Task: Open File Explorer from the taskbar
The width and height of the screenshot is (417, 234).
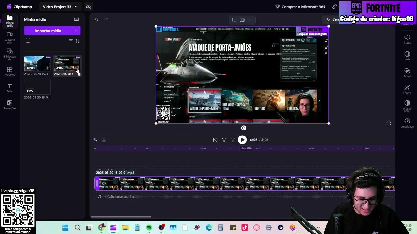Action: (x=125, y=228)
